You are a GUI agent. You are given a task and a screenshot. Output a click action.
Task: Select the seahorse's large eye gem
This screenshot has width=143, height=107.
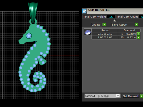29,36
